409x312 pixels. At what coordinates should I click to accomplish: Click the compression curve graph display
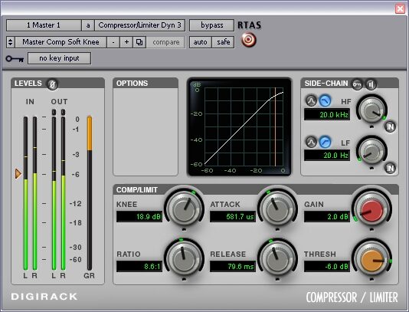pos(239,127)
